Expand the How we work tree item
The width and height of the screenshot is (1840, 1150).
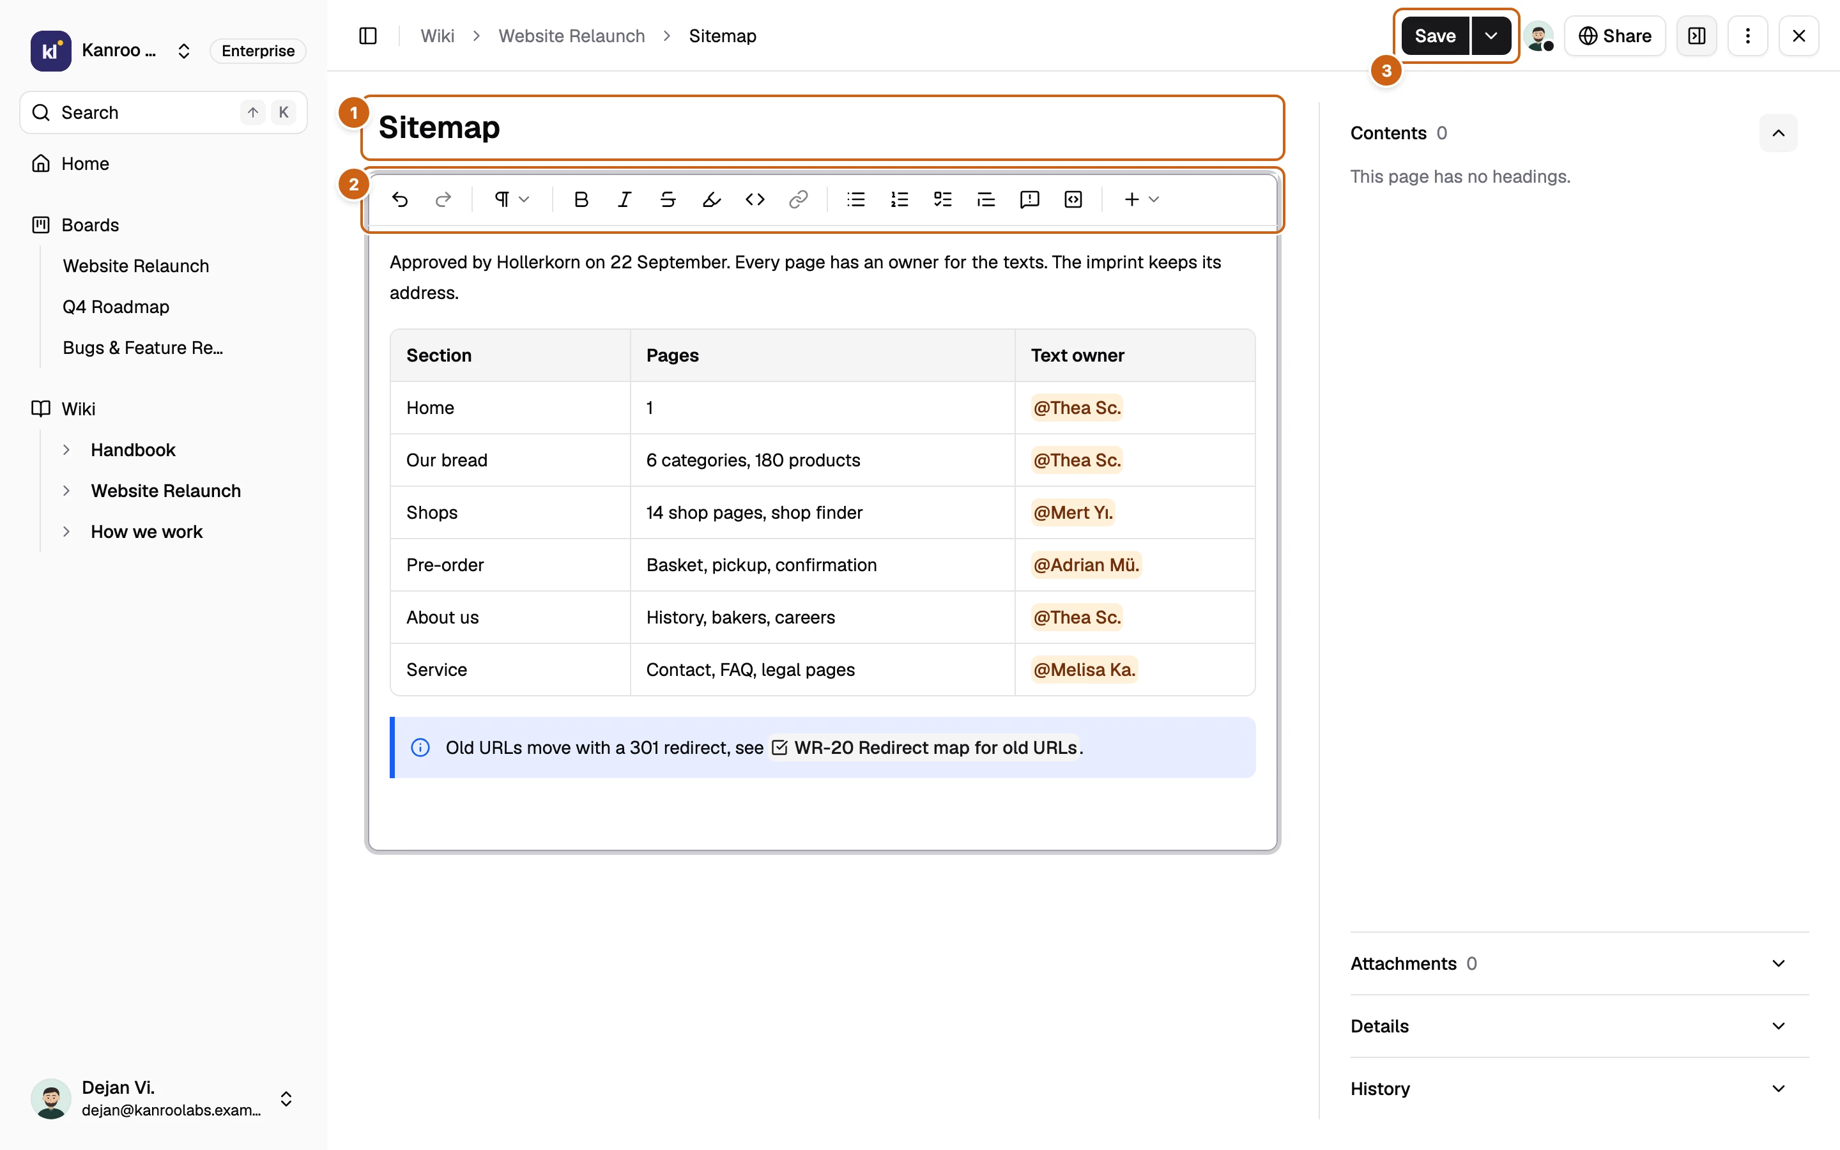click(x=66, y=532)
